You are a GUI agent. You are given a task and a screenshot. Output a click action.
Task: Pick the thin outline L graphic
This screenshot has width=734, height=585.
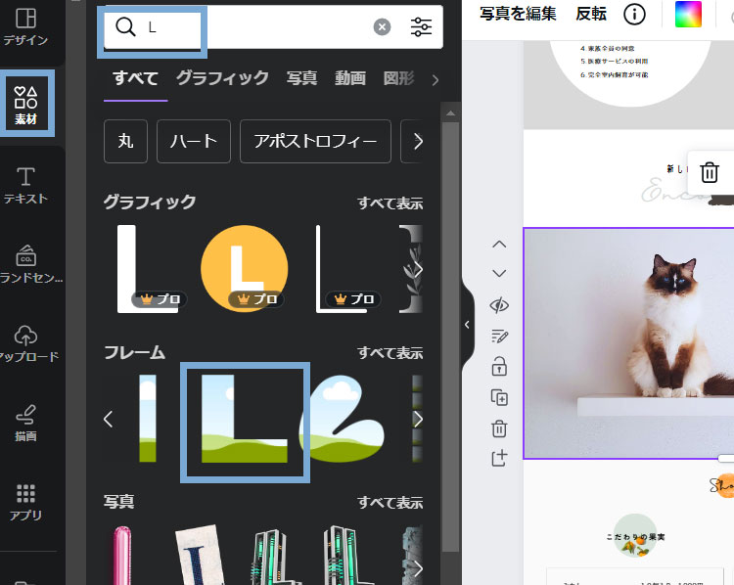coord(342,269)
